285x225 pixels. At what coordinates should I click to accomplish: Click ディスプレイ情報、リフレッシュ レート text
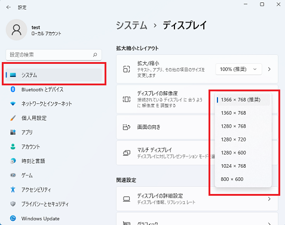click(x=166, y=202)
